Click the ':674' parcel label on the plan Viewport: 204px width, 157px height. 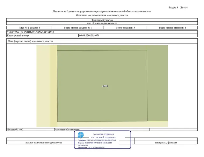105,86
